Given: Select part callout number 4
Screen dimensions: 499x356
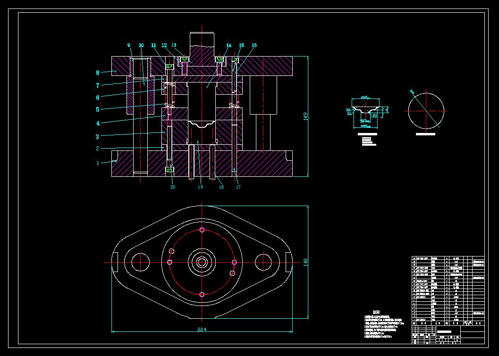Looking at the screenshot, I should 98,124.
